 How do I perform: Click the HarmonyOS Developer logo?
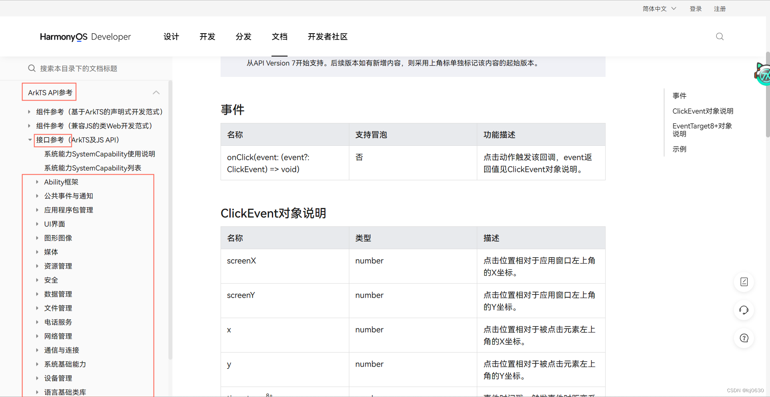point(85,37)
